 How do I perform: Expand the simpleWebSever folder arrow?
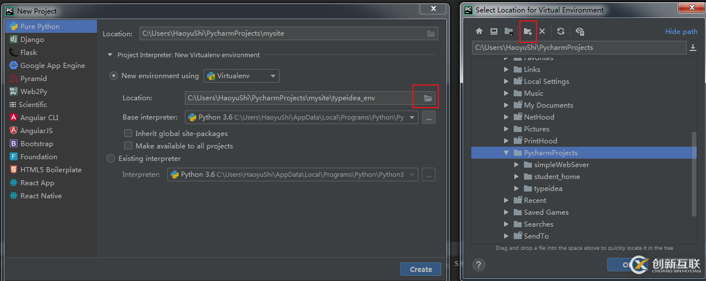(x=517, y=165)
